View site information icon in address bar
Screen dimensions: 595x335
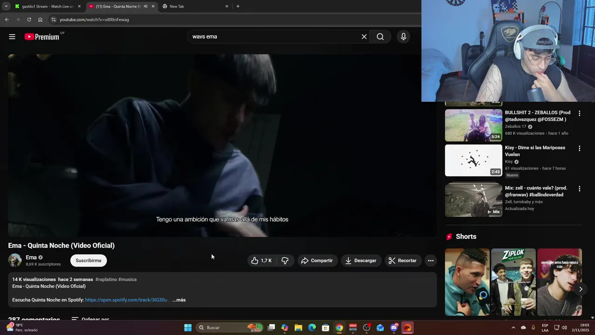click(x=53, y=20)
